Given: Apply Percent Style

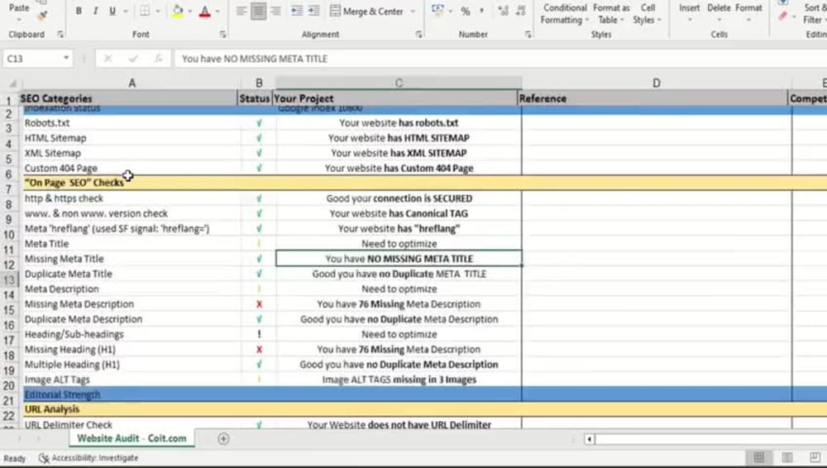Looking at the screenshot, I should [x=465, y=11].
